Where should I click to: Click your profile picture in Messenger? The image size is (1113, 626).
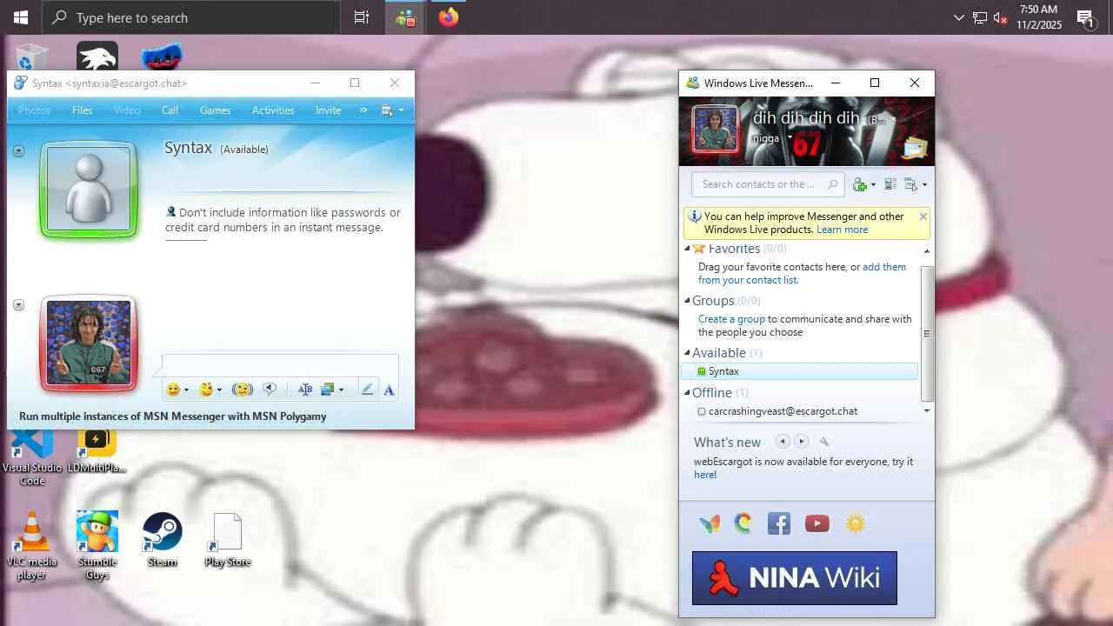[715, 130]
